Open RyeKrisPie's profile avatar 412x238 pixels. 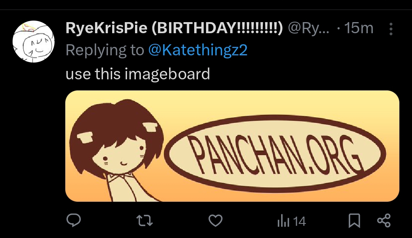pos(33,42)
